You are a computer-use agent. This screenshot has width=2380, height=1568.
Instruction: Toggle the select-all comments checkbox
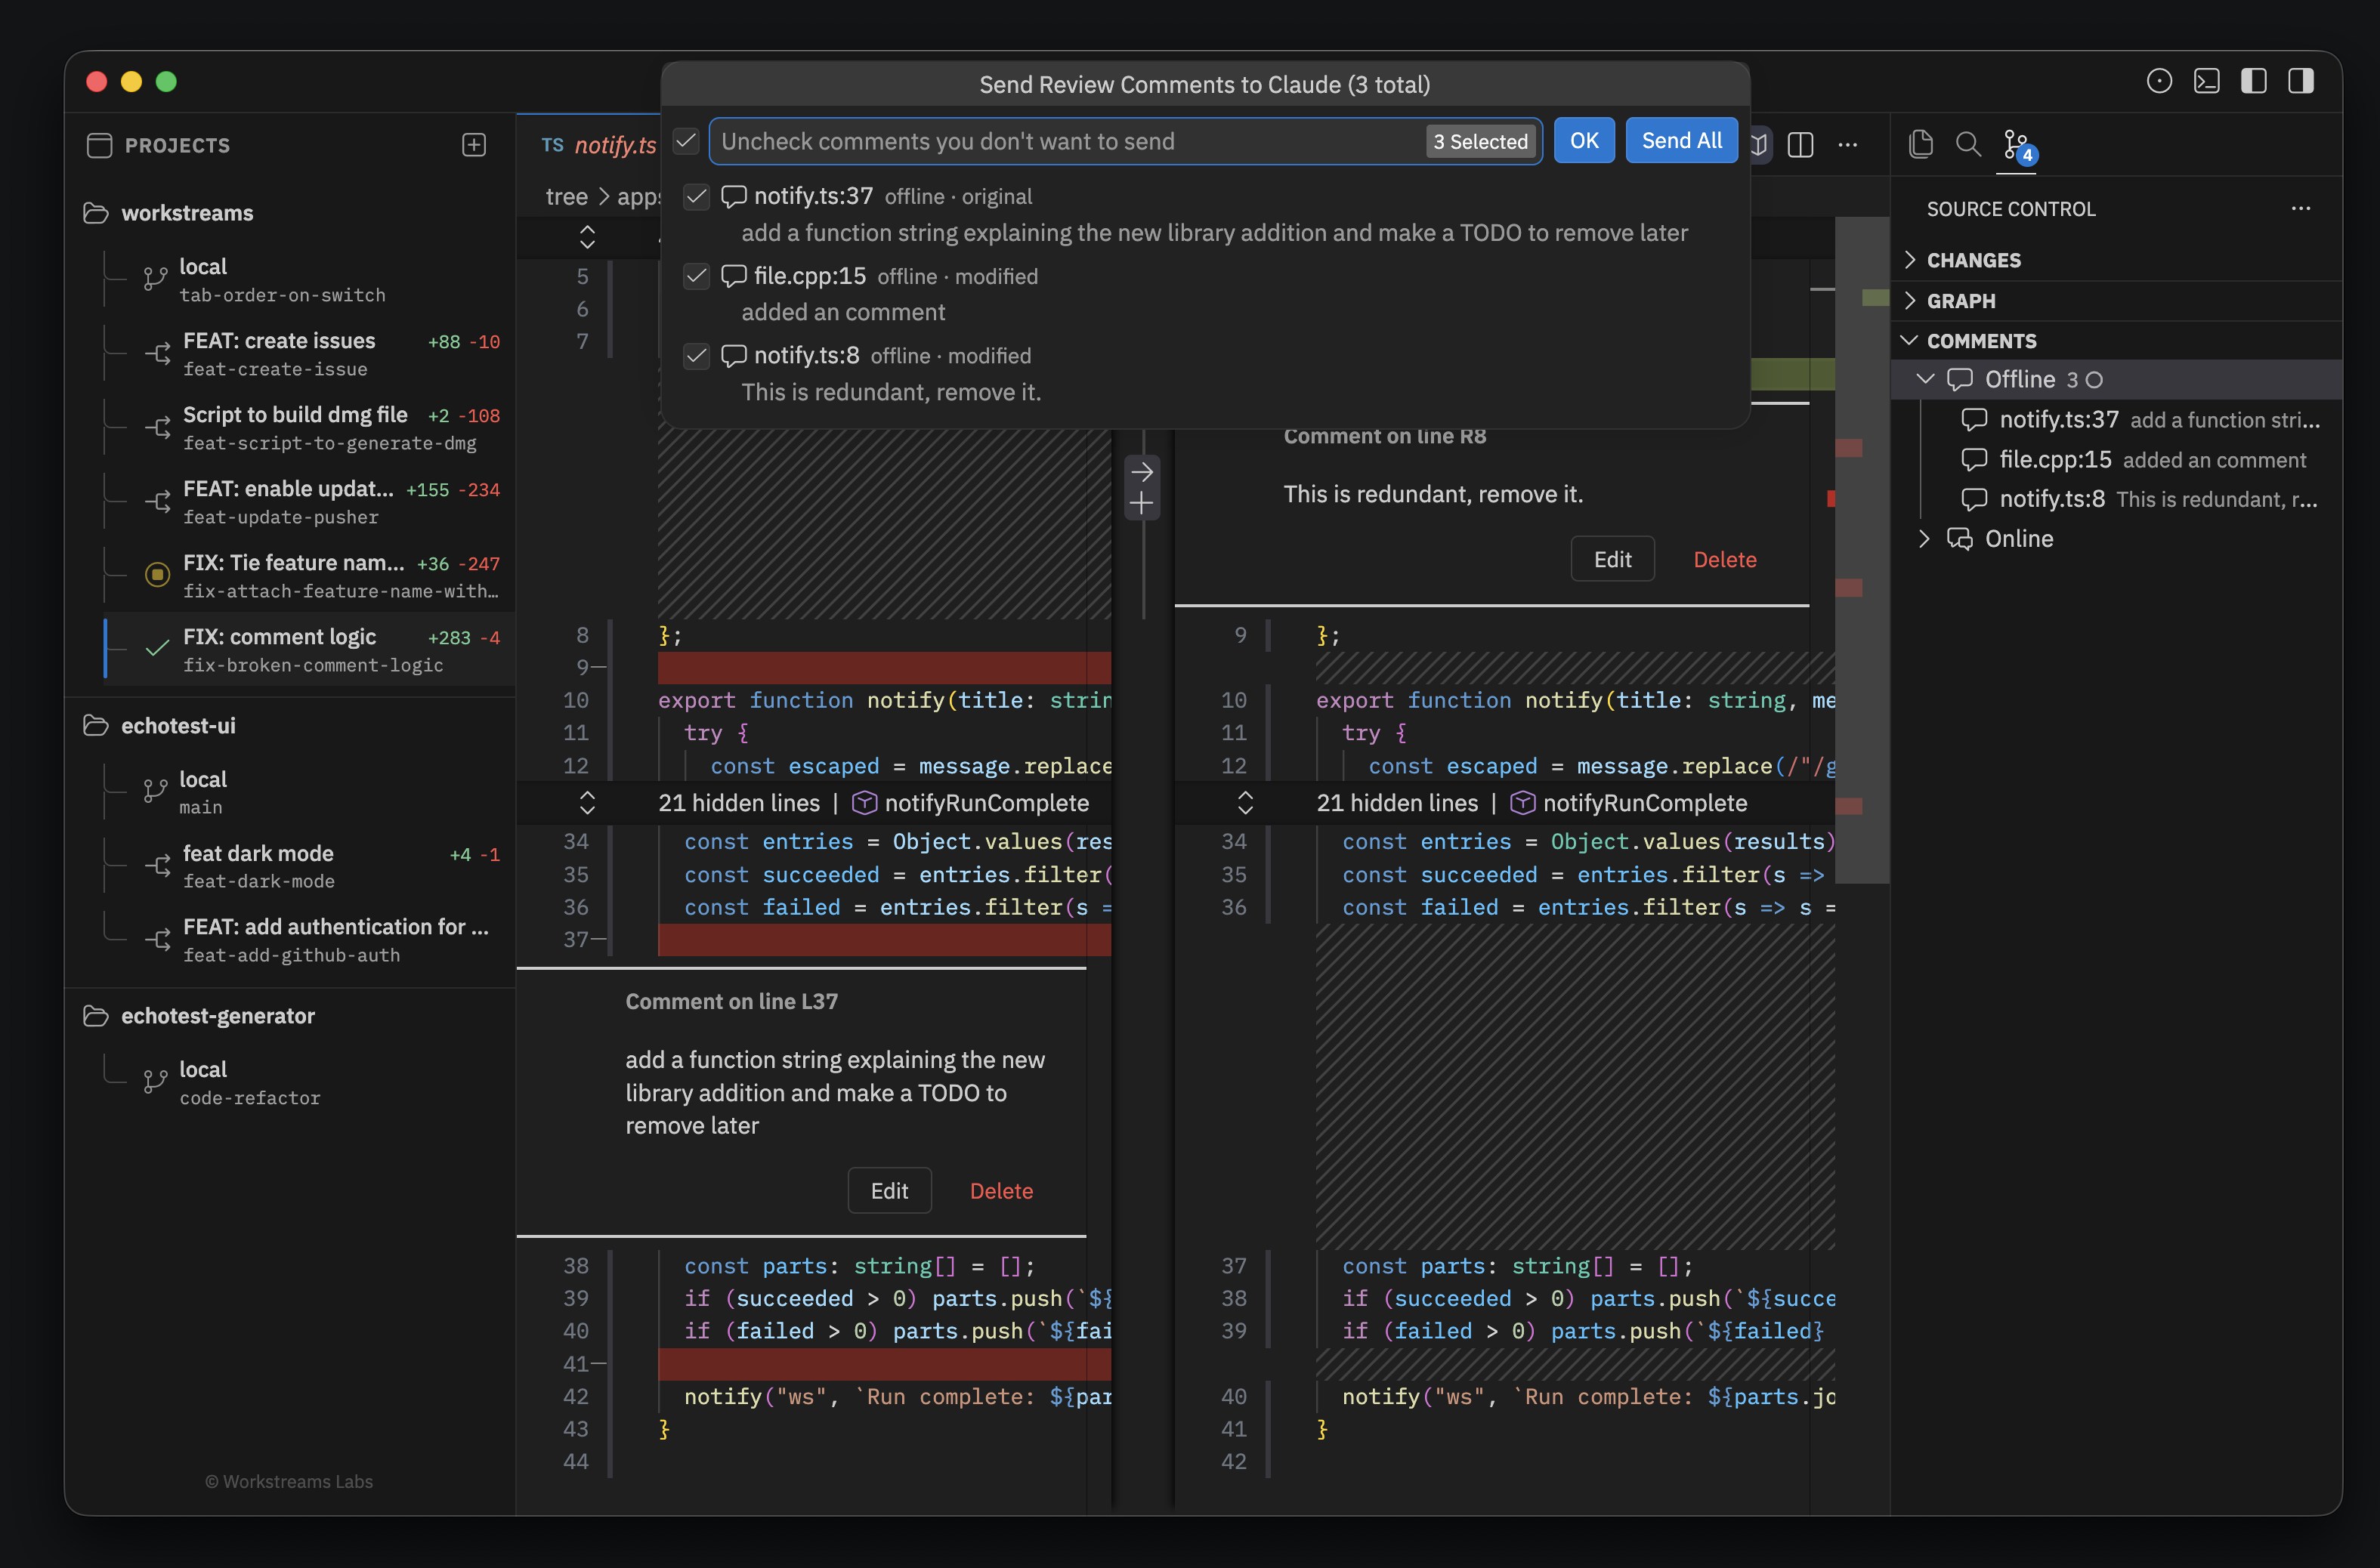(x=685, y=141)
